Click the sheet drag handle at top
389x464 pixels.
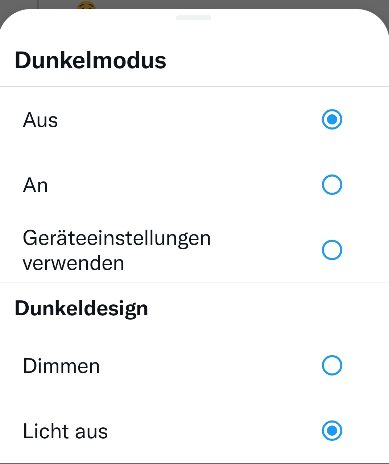click(194, 18)
